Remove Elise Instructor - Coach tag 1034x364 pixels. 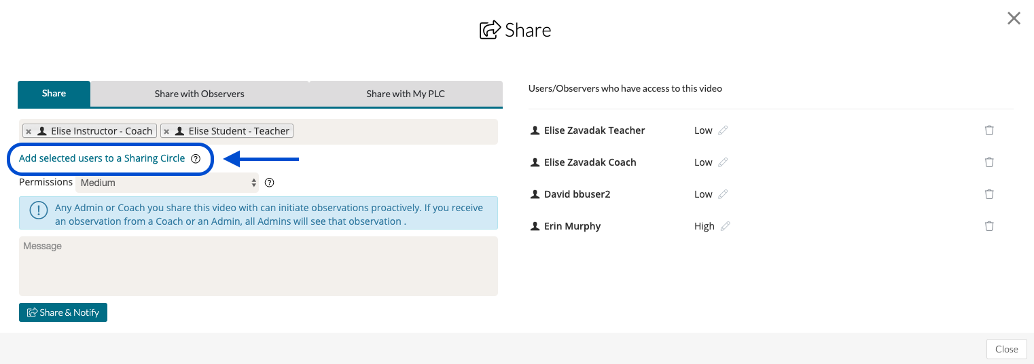coord(29,132)
